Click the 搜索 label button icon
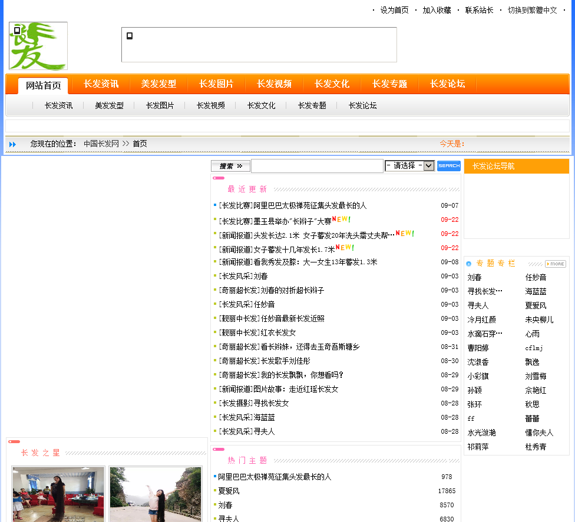 (230, 166)
